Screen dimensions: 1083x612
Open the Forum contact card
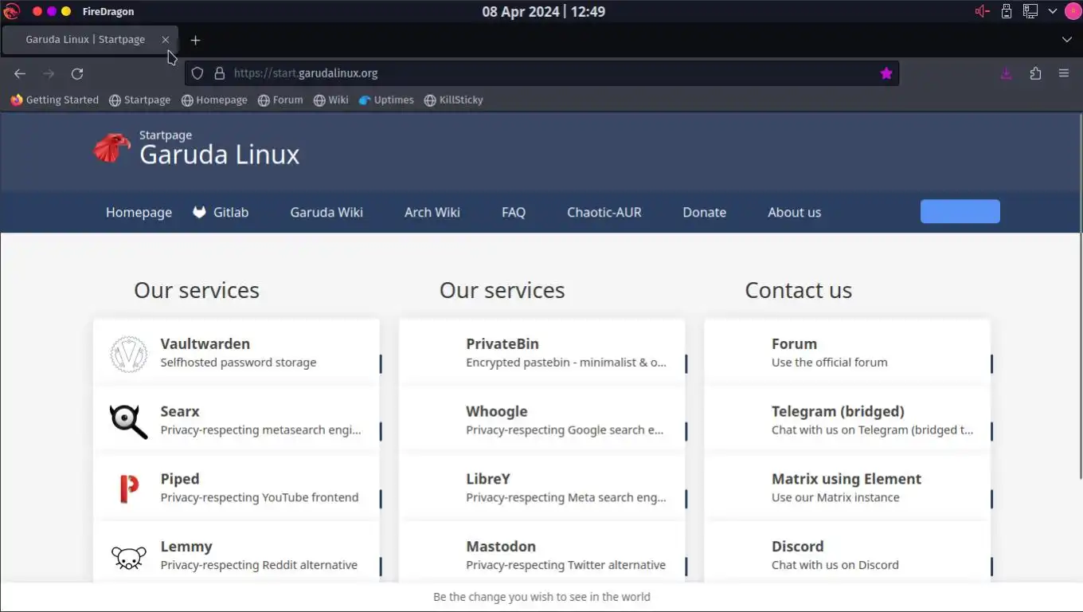[847, 353]
